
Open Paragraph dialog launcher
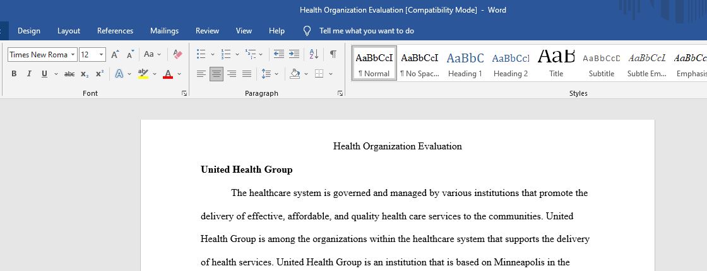pos(340,93)
